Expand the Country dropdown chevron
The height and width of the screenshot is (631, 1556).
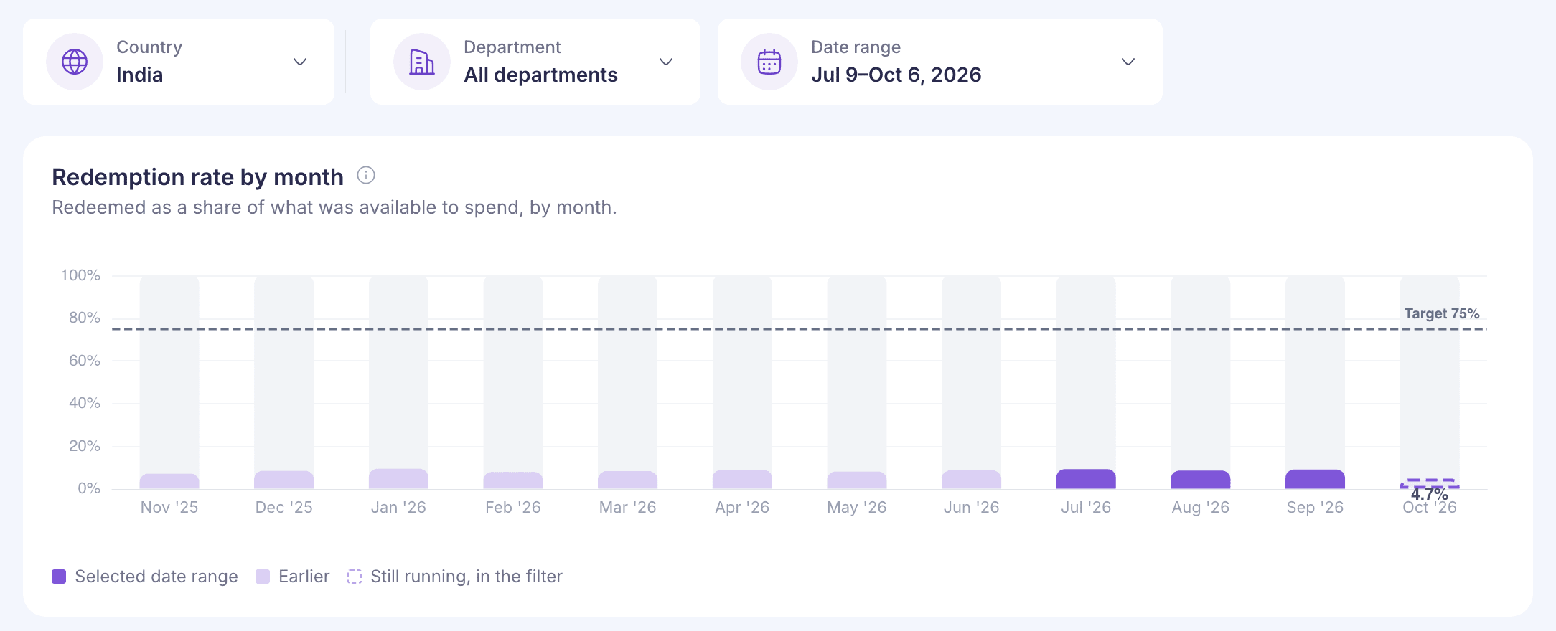click(x=300, y=62)
